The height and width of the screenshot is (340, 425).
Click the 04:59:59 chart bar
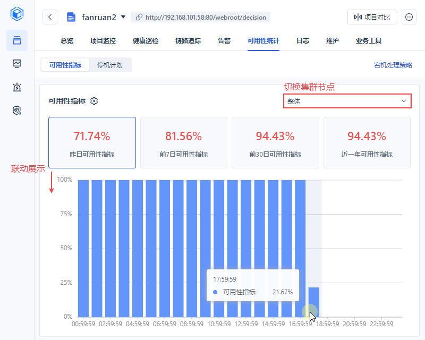138,248
